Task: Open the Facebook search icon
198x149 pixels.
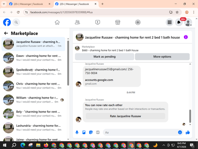Action: point(16,22)
